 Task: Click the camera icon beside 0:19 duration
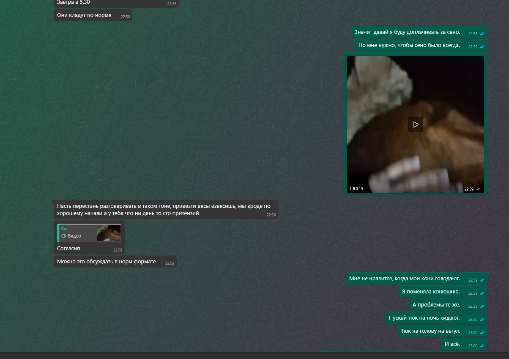click(x=352, y=189)
